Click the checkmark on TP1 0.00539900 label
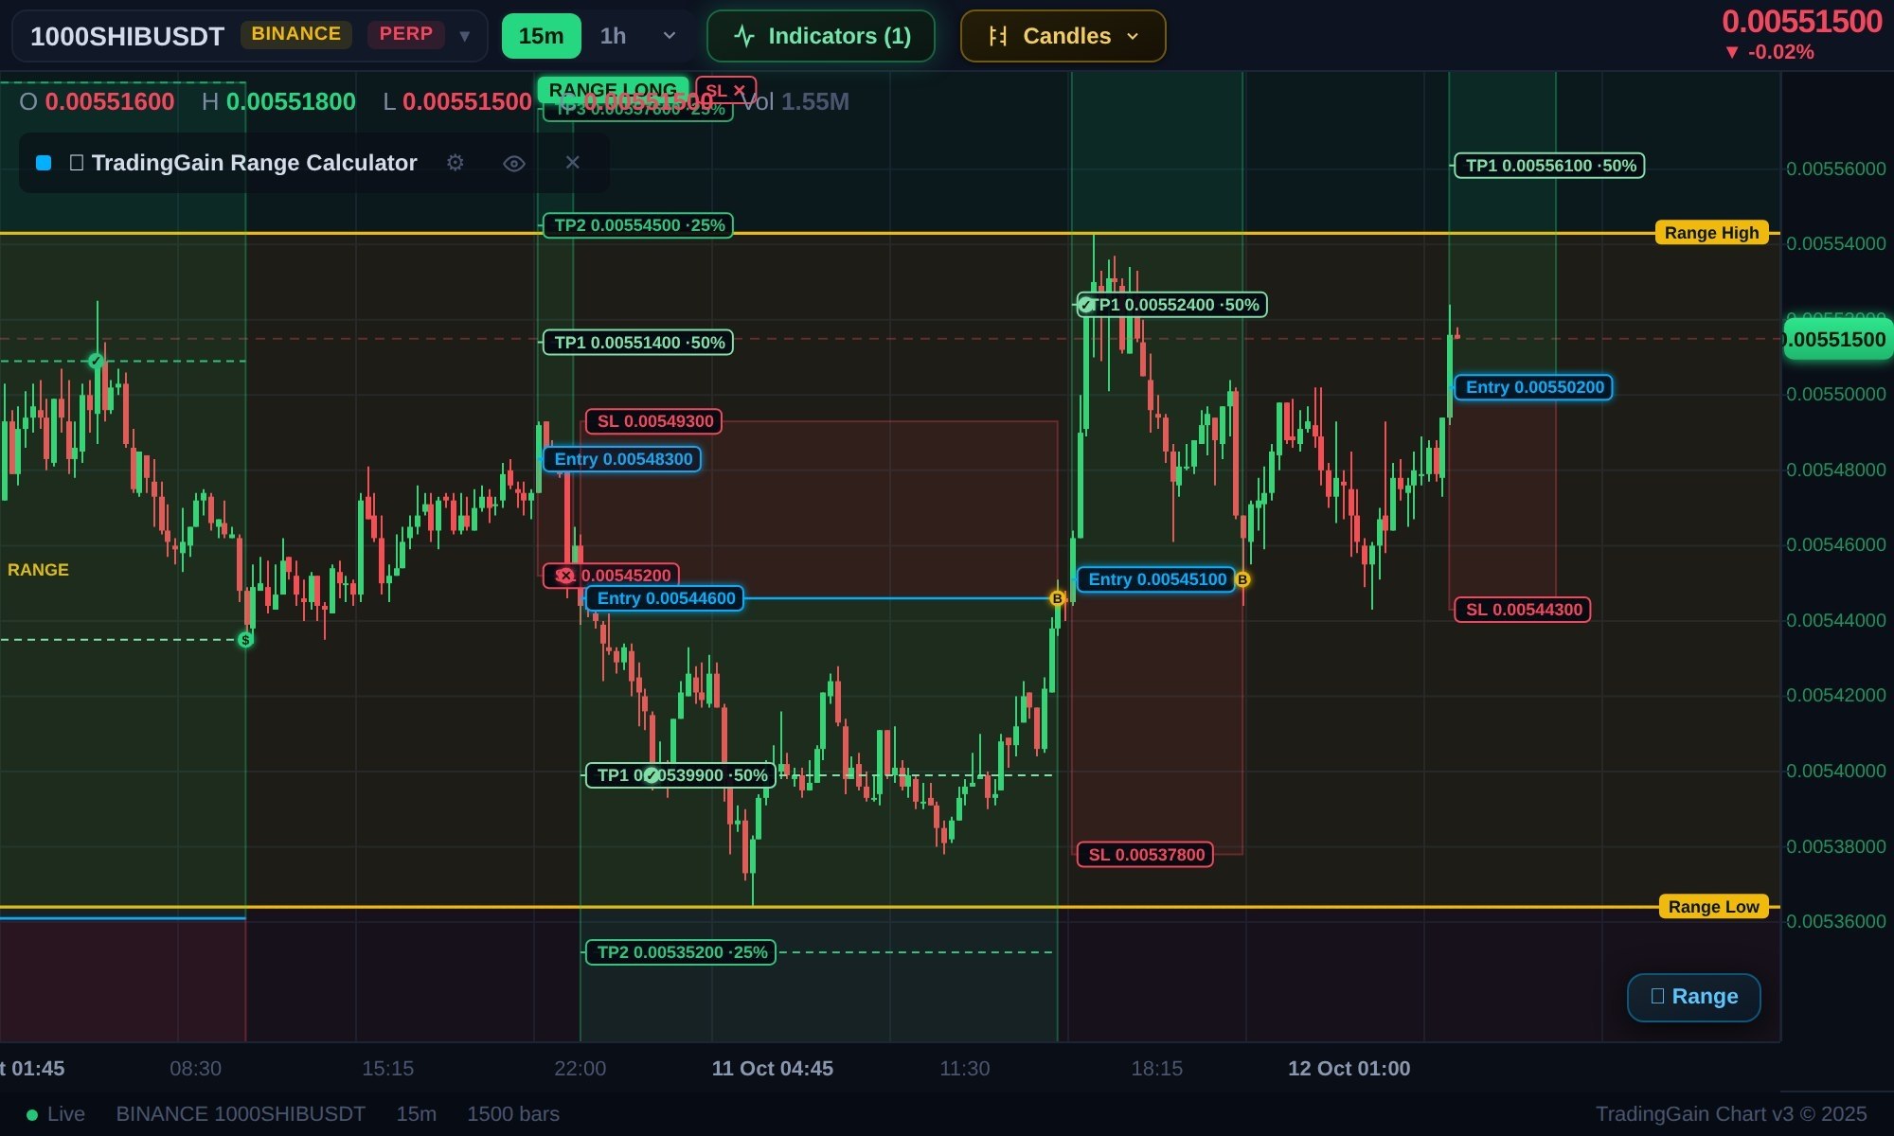 point(652,775)
